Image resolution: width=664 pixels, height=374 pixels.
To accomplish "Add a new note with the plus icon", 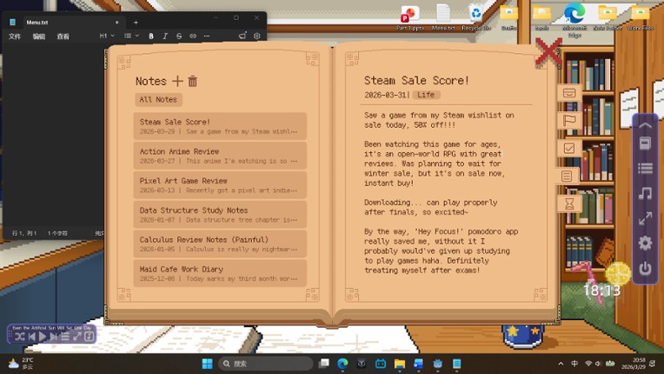I will 177,81.
